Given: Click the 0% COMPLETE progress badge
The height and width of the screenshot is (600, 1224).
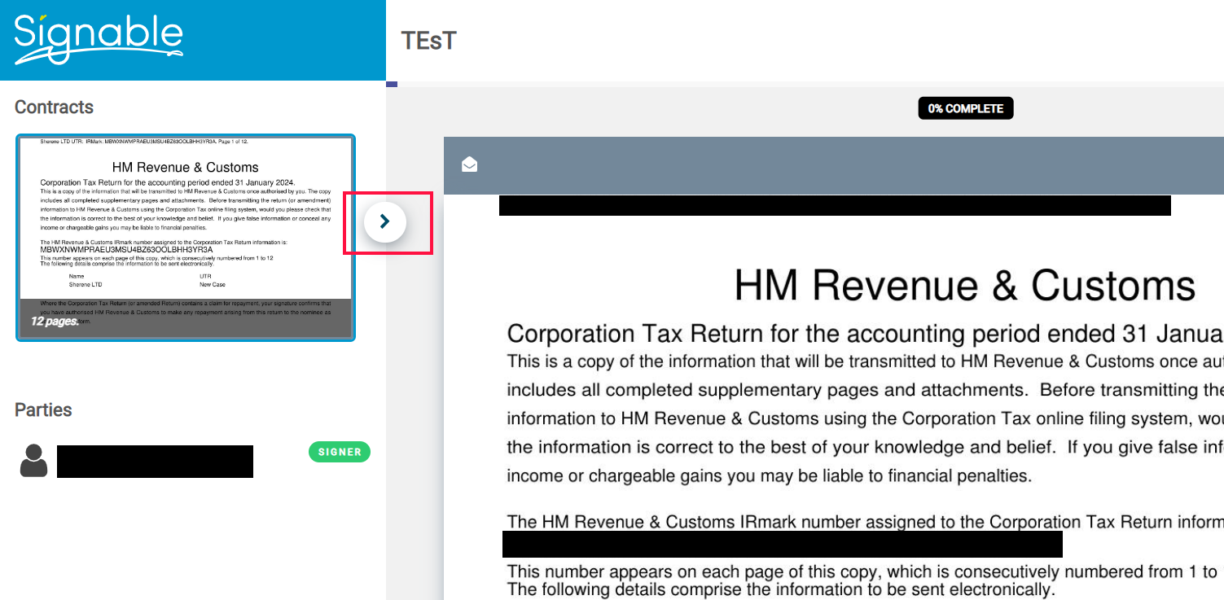Looking at the screenshot, I should [x=965, y=108].
